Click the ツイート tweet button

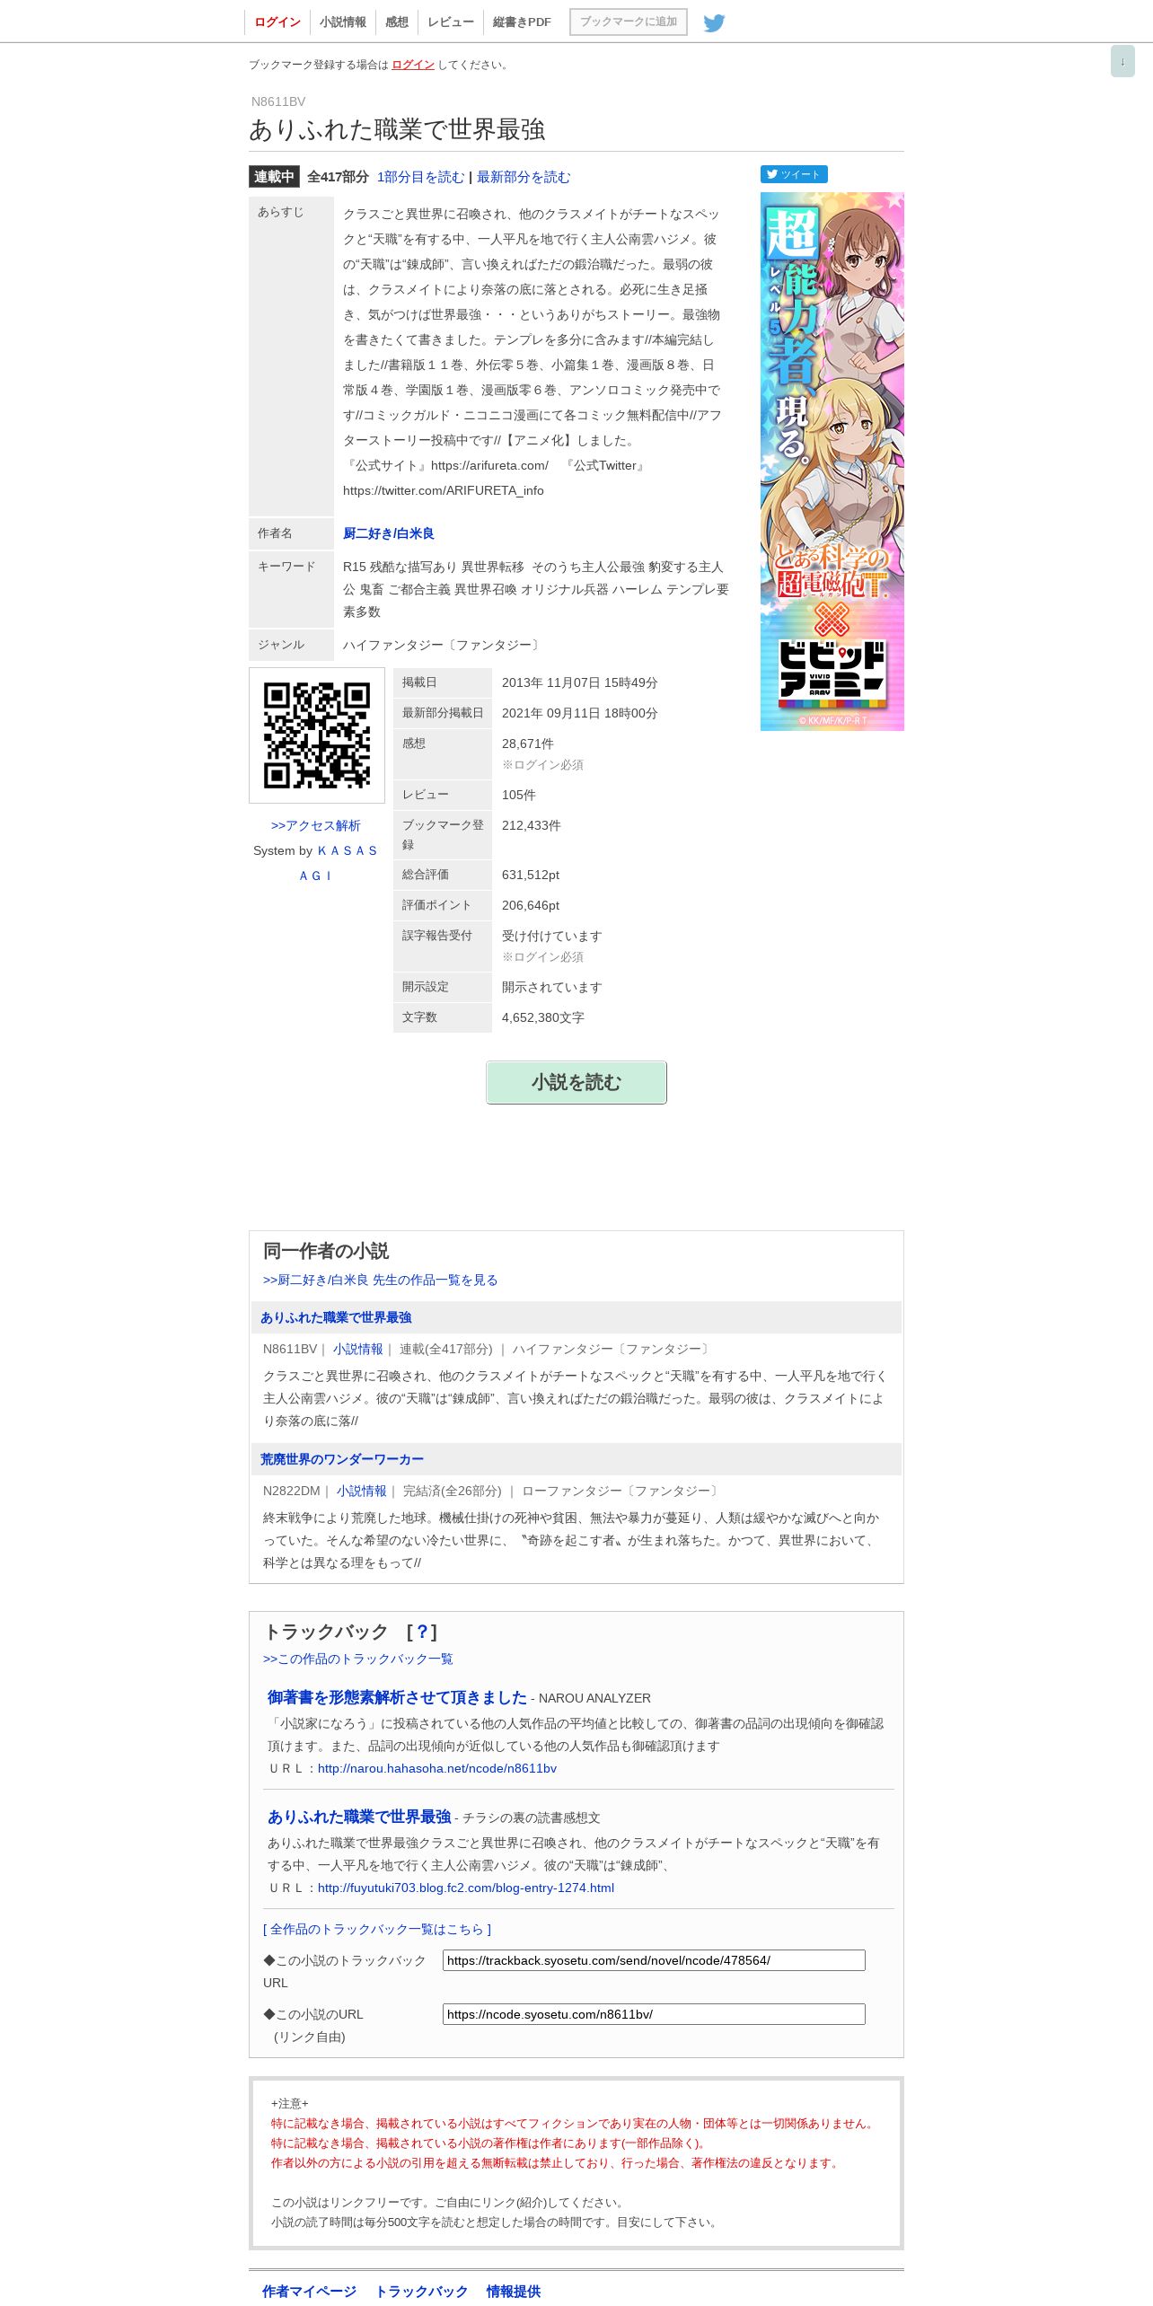[x=794, y=174]
